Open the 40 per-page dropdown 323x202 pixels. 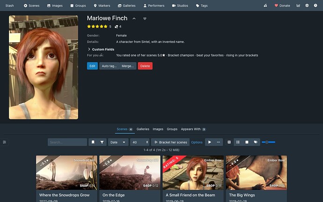pos(139,142)
